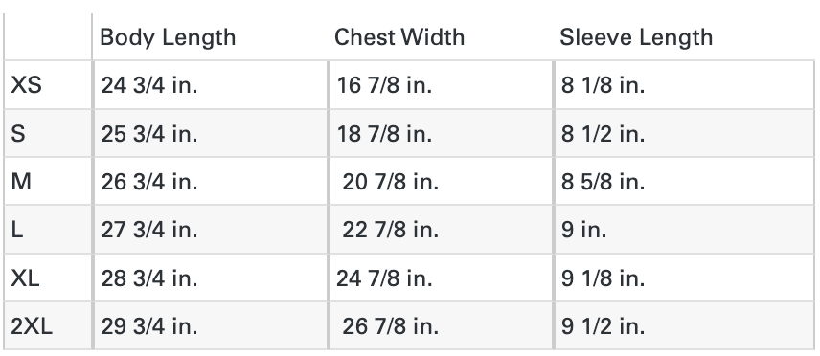The height and width of the screenshot is (356, 820).
Task: Select the XL size row label
Action: pyautogui.click(x=25, y=278)
